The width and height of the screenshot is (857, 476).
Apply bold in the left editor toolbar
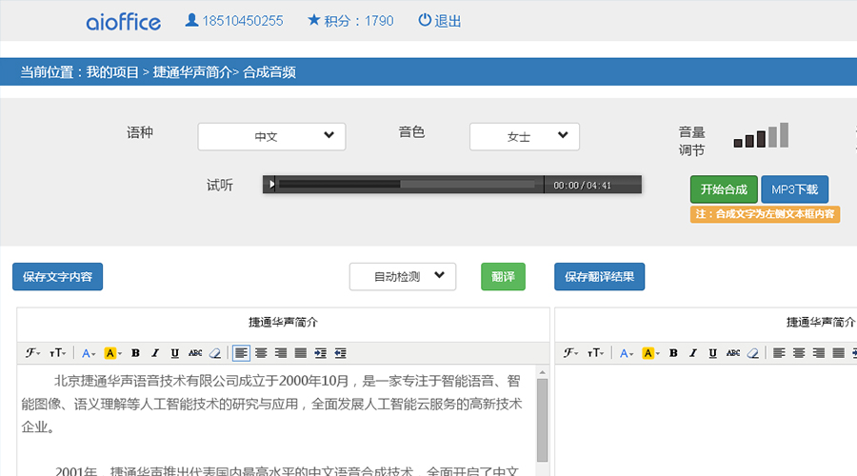pyautogui.click(x=135, y=353)
